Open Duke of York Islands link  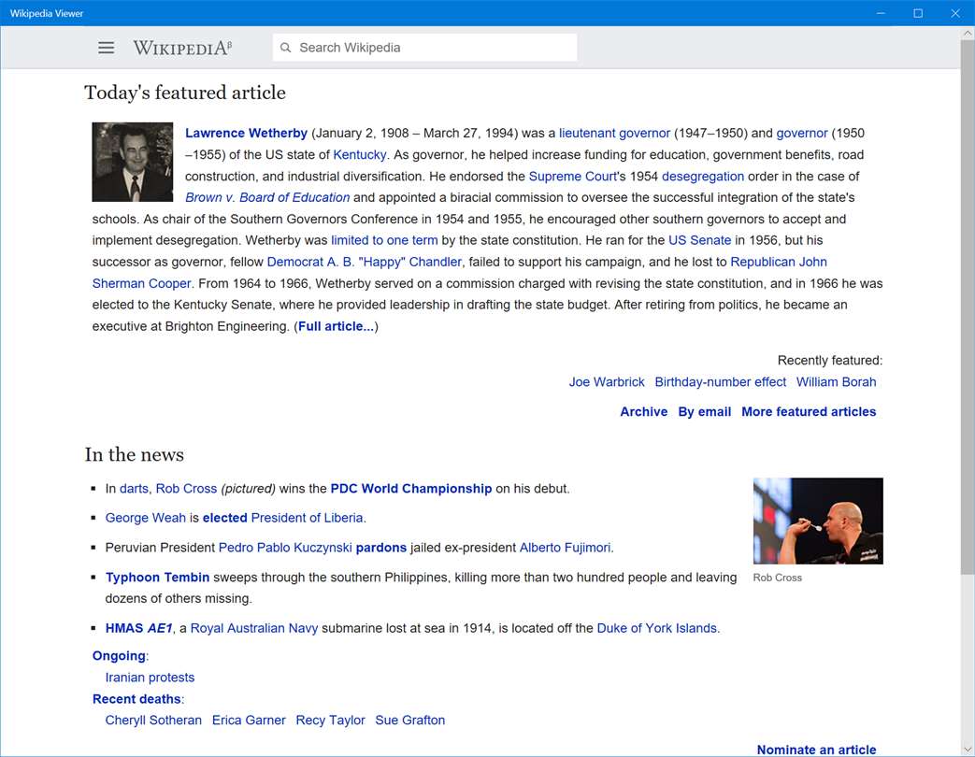coord(656,629)
